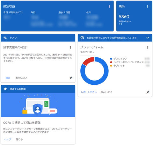
Task: Open the 請求先住所の確認 three-dot menu
Action: 71,47
